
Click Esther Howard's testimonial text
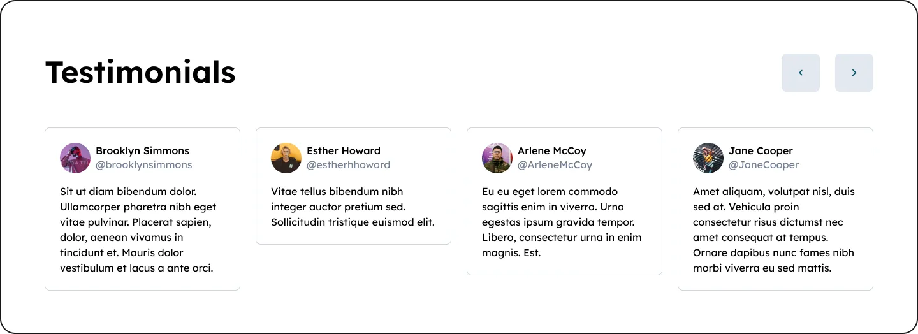(353, 207)
